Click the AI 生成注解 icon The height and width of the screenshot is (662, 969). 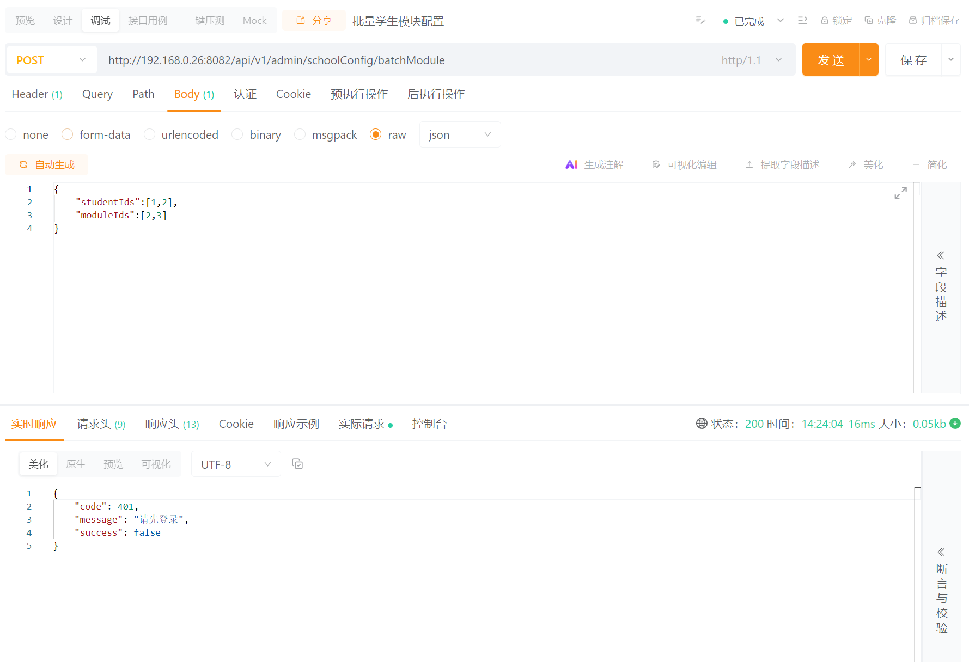(x=571, y=164)
